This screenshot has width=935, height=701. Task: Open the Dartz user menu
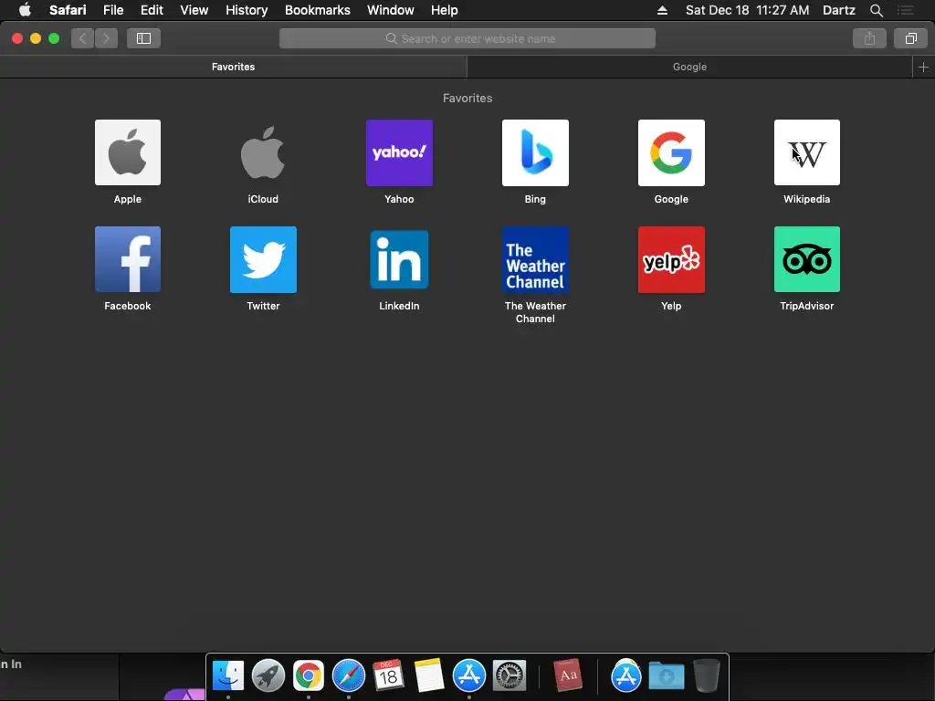click(838, 10)
